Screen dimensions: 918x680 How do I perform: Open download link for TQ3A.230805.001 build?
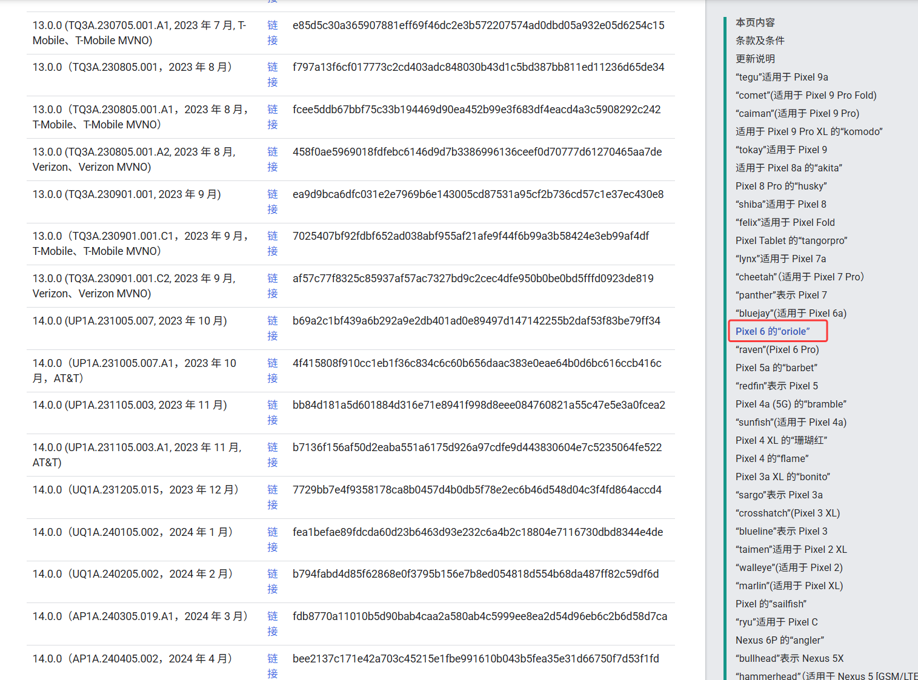coord(273,74)
